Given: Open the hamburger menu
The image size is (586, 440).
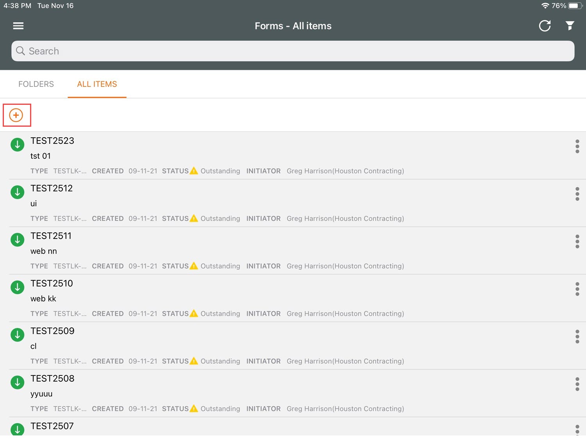Looking at the screenshot, I should tap(18, 26).
